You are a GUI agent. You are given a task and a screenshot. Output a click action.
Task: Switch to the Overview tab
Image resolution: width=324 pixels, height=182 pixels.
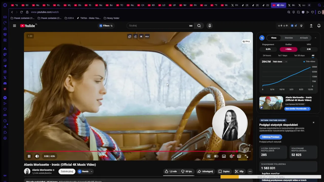pyautogui.click(x=289, y=38)
